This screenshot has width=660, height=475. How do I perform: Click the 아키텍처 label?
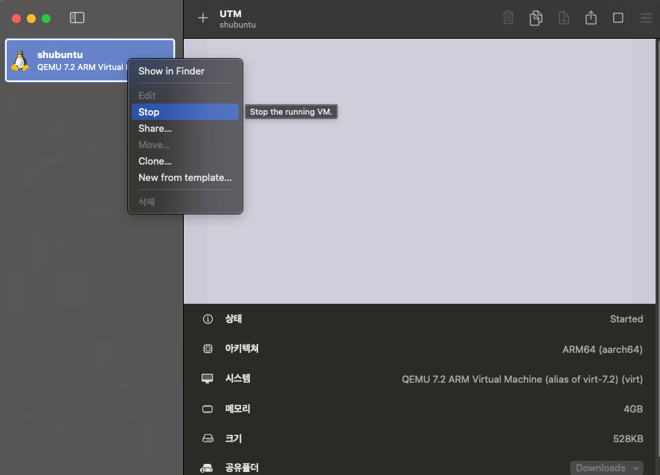pos(242,348)
